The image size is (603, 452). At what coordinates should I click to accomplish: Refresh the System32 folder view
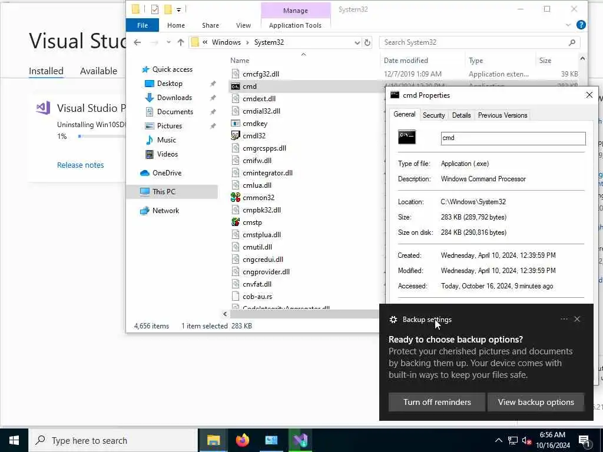(367, 42)
